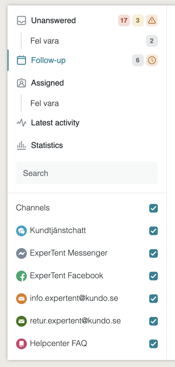The image size is (175, 367).
Task: Go to the Latest activity section
Action: click(55, 123)
